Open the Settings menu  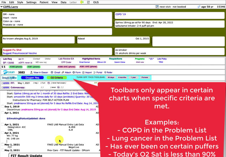31,2
